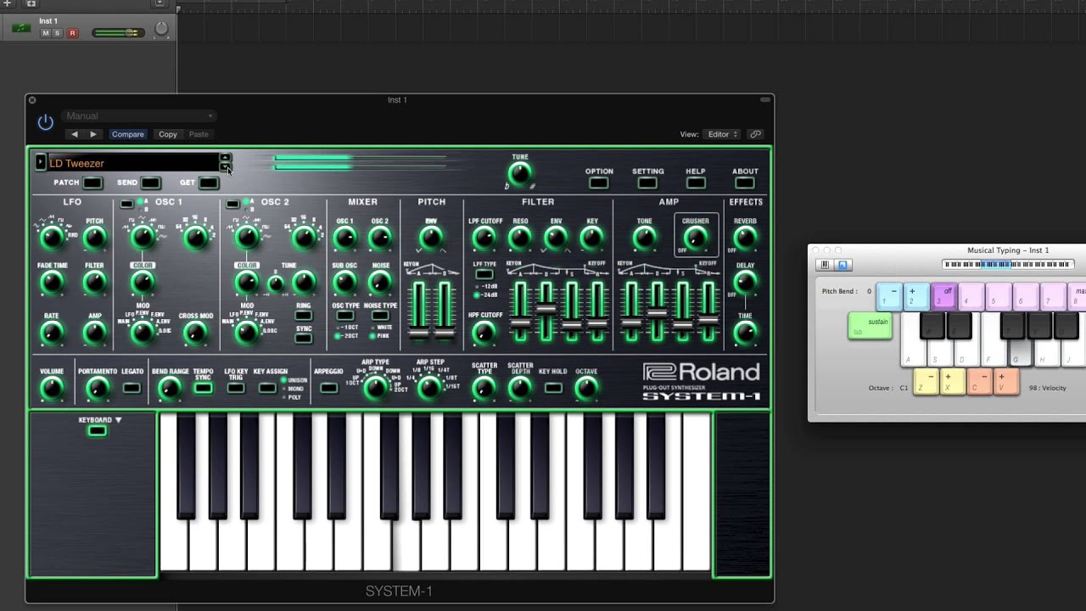Click the Amp Tone knob
Viewport: 1086px width, 611px height.
click(x=645, y=238)
